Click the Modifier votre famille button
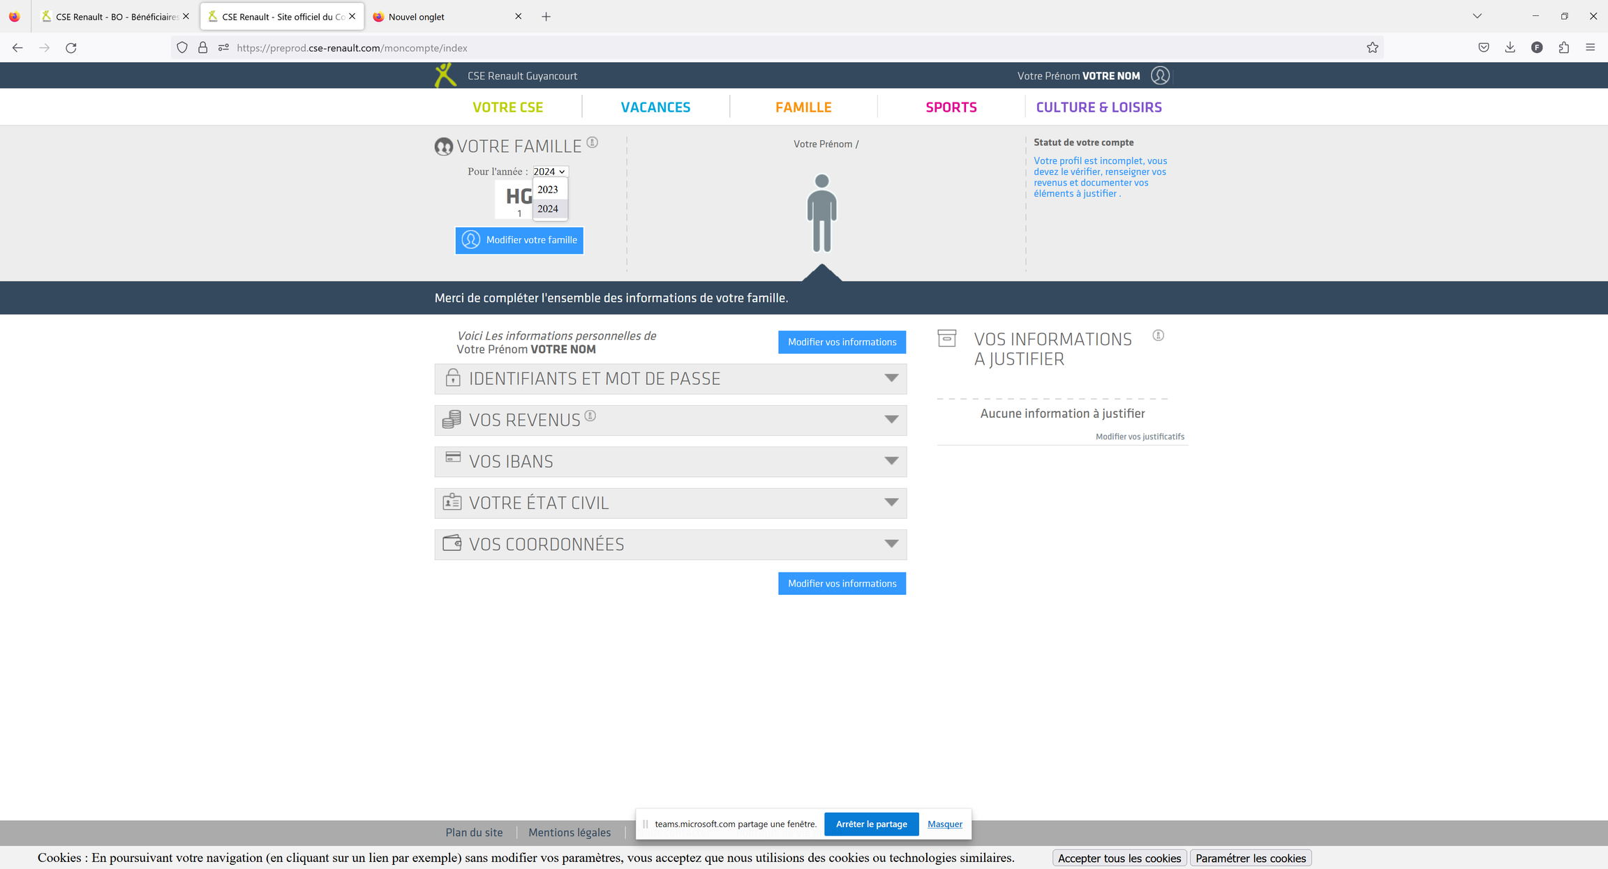1608x869 pixels. (x=519, y=240)
